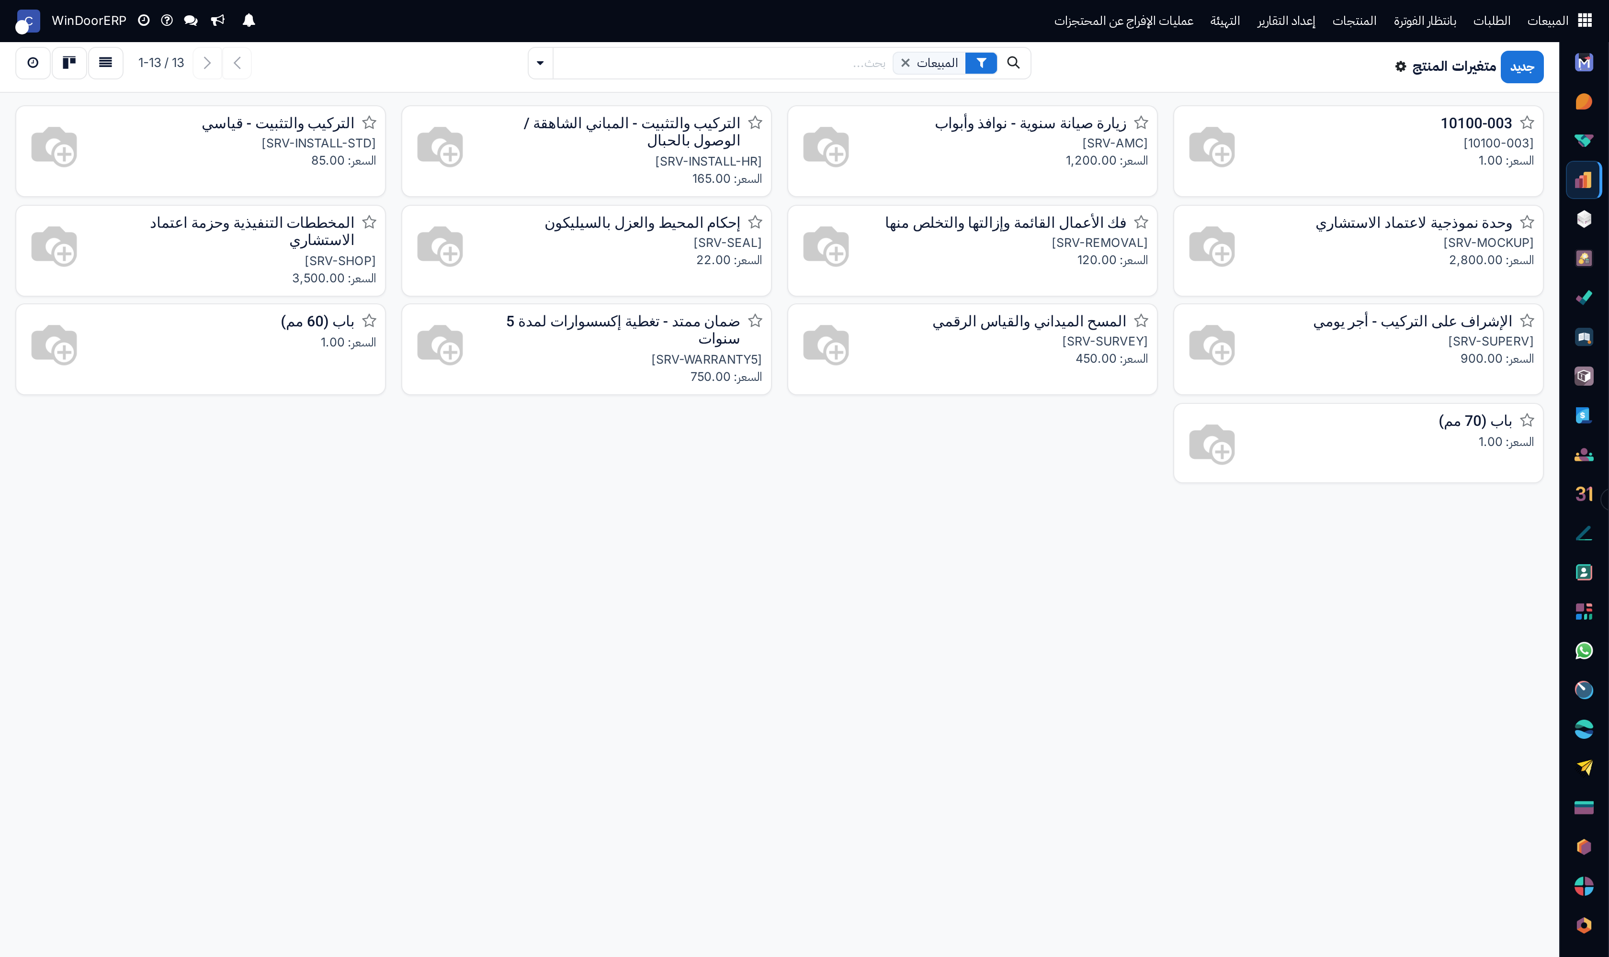The width and height of the screenshot is (1609, 957).
Task: Open the activities clock icon in navbar
Action: tap(144, 21)
